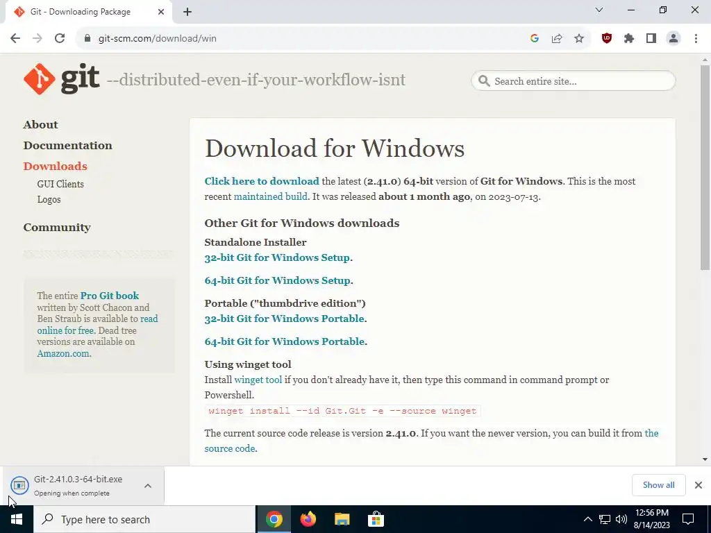
Task: Open the Windows Start button
Action: 17,519
